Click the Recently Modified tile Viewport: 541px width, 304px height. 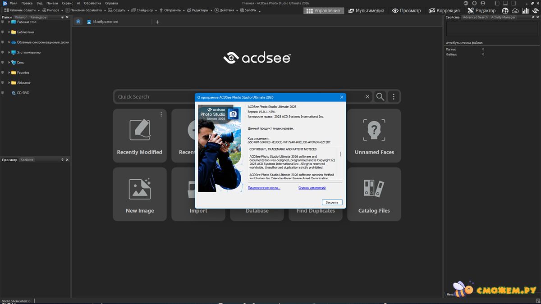coord(140,136)
